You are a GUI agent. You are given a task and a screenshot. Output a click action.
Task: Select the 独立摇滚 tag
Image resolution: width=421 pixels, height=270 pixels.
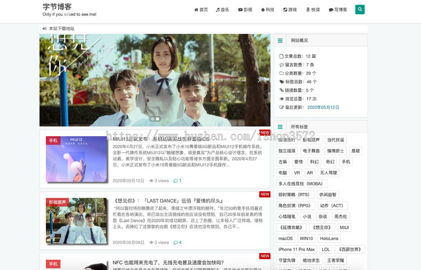pos(287,151)
